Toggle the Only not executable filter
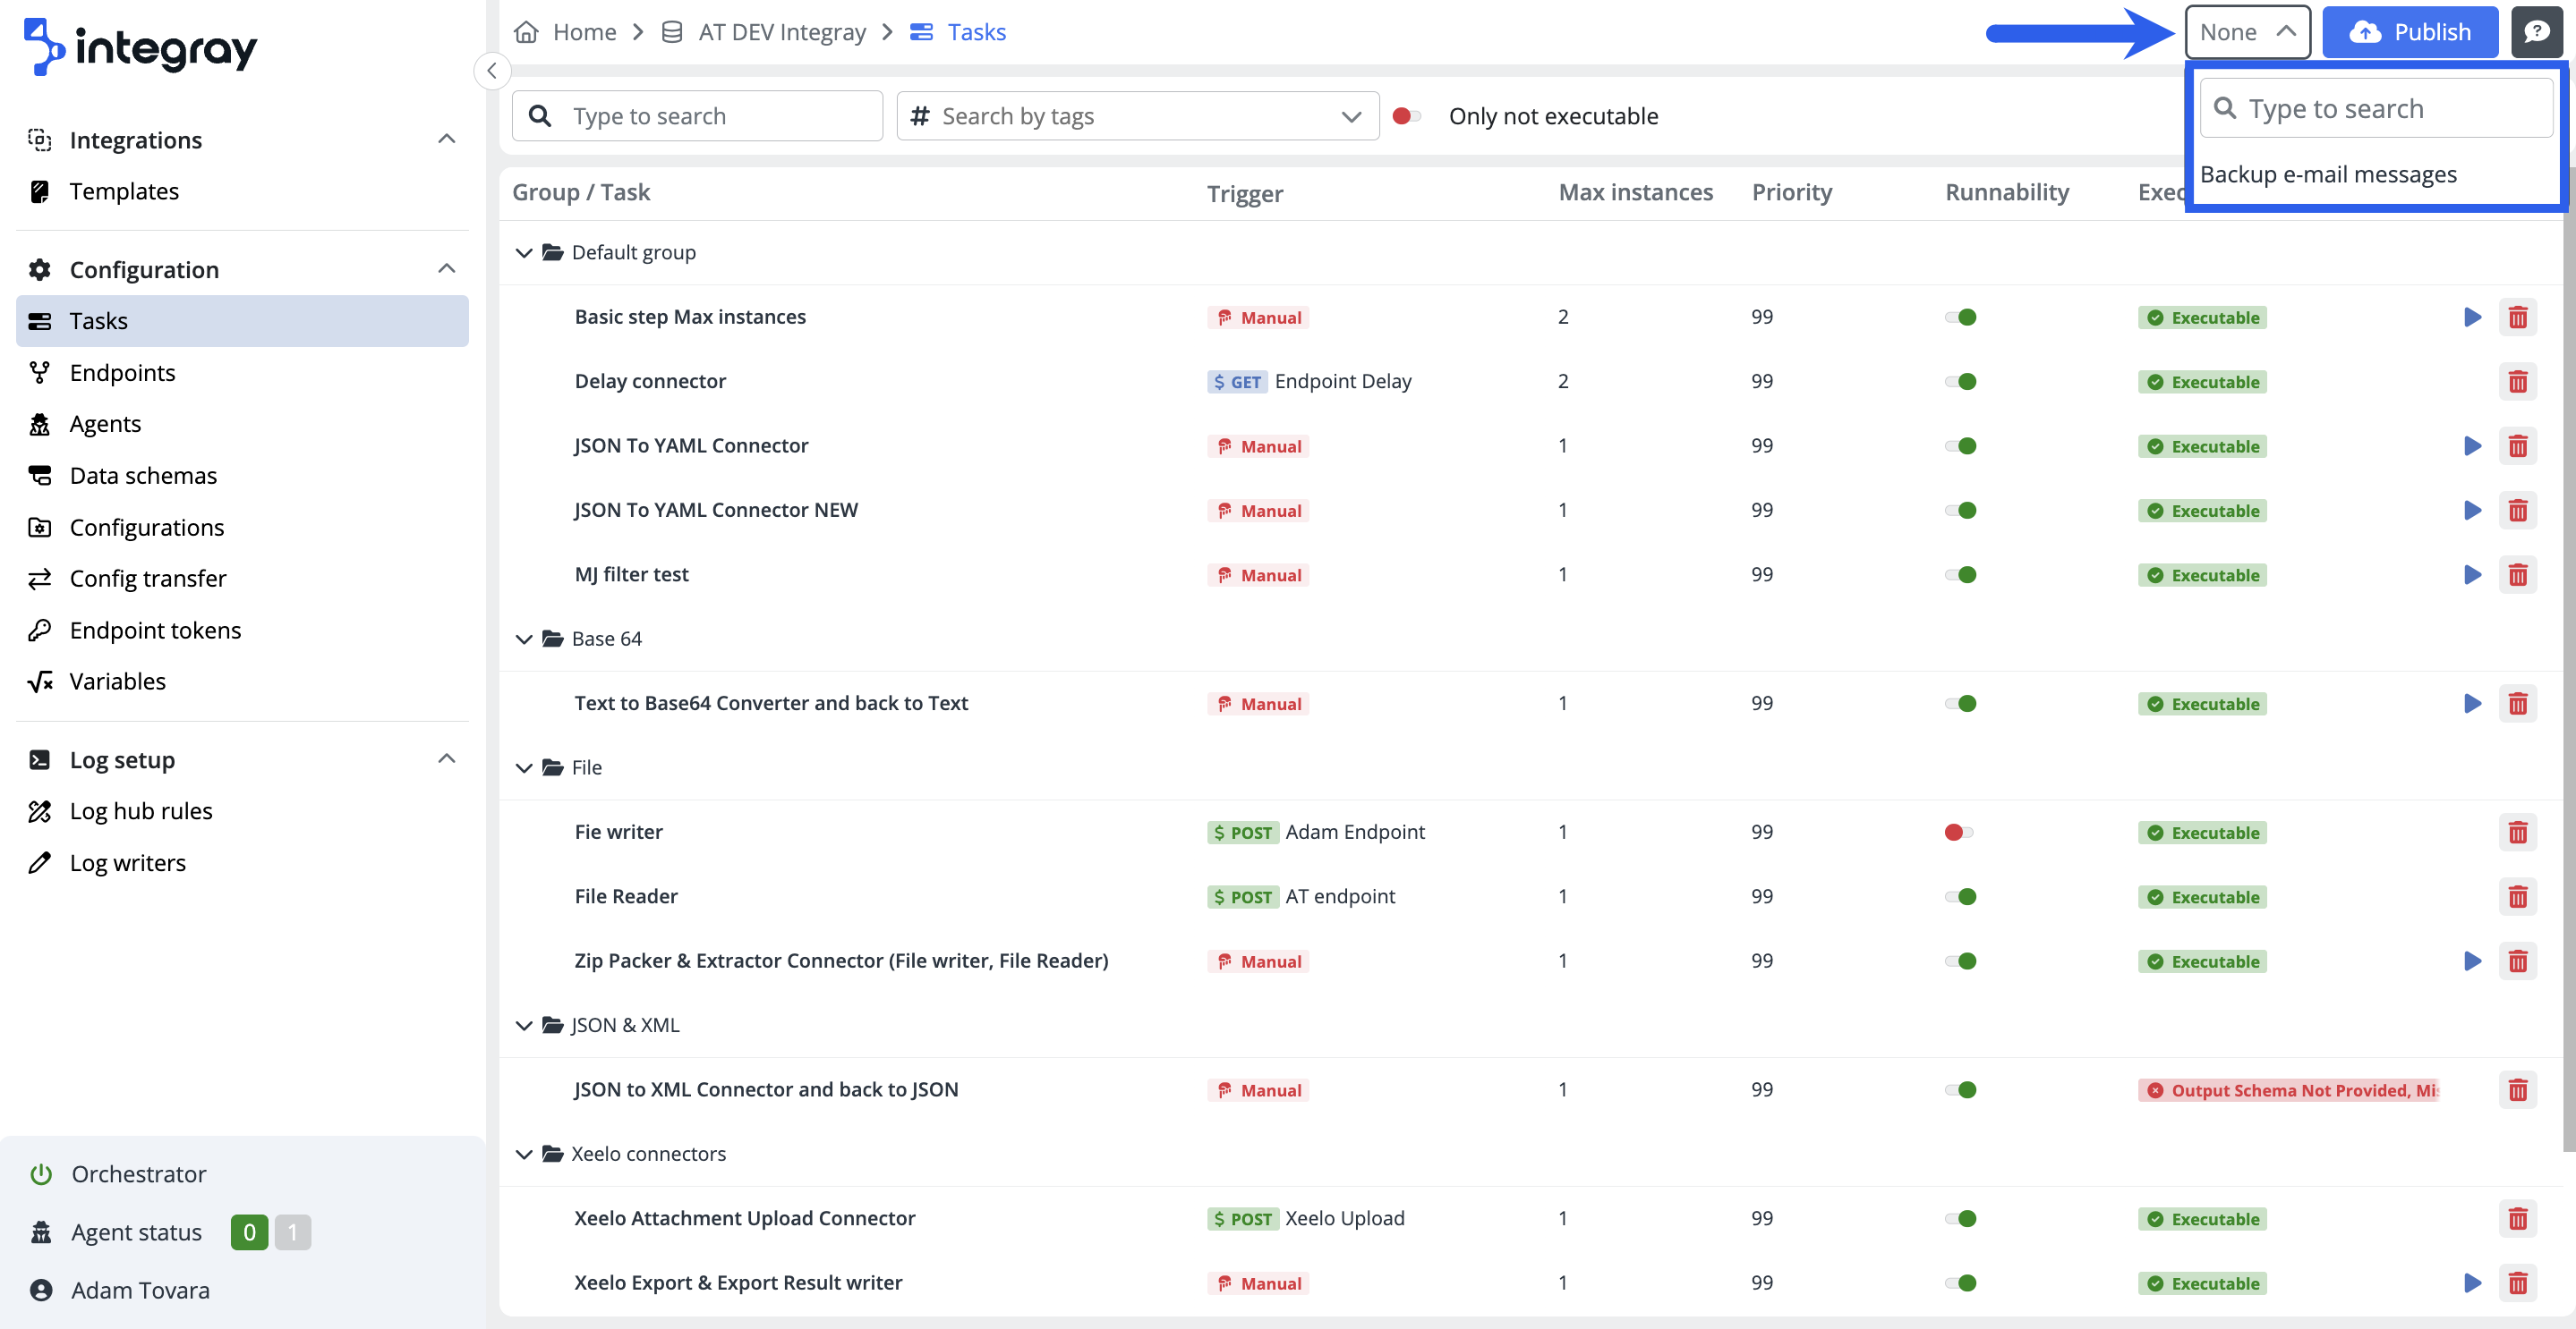 tap(1407, 116)
